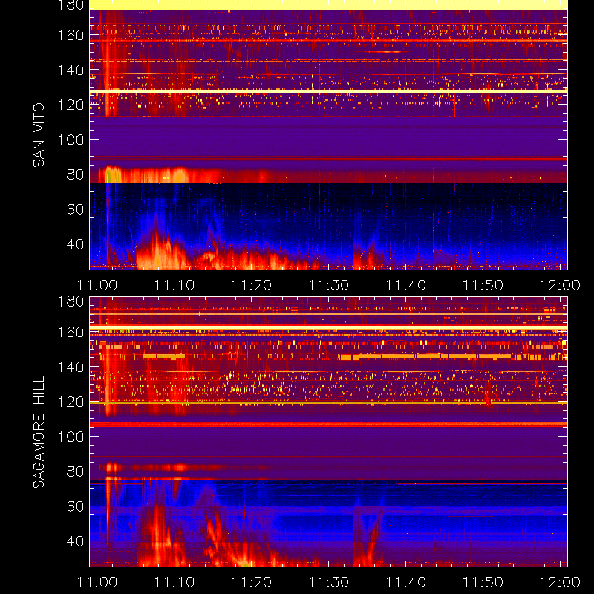Screen dimensions: 594x594
Task: Select the 100 tick label on San Vito plot
Action: (x=71, y=140)
